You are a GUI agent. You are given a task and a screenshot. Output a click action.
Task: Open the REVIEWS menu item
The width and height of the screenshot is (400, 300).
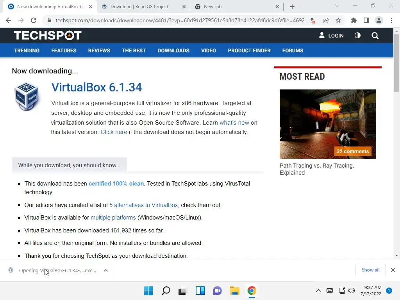coord(99,50)
